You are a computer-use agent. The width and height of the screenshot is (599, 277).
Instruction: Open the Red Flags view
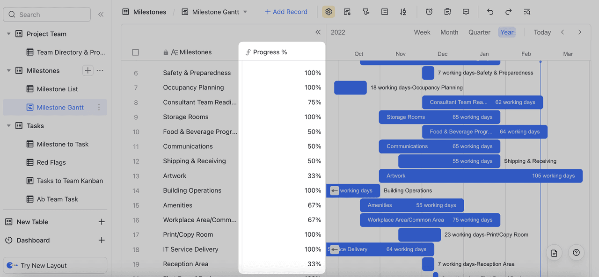click(55, 162)
